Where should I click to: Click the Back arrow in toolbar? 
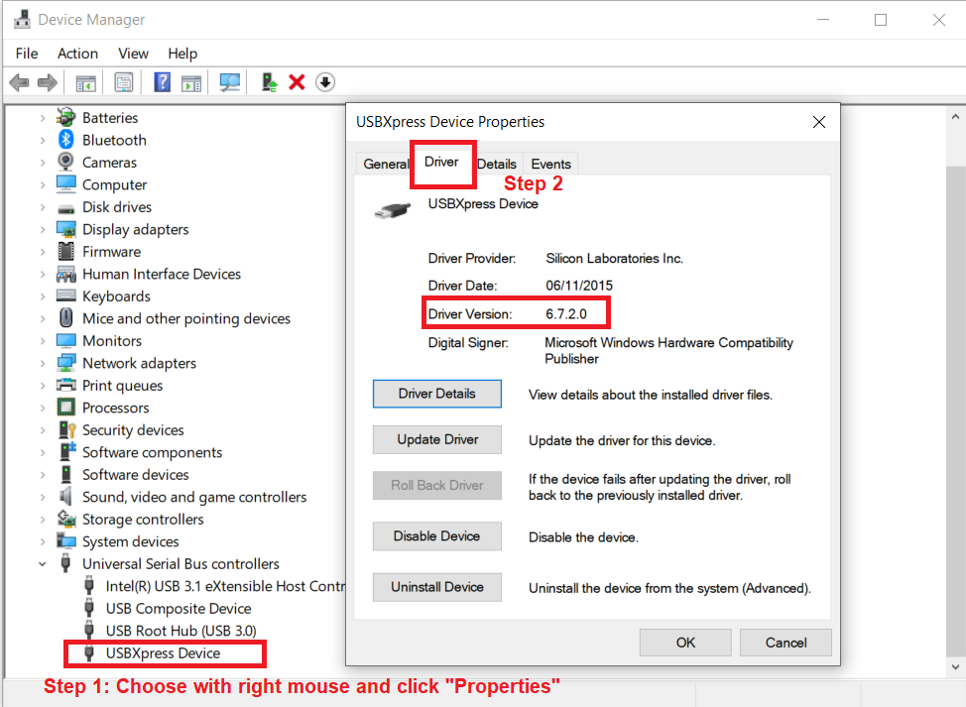[x=19, y=82]
